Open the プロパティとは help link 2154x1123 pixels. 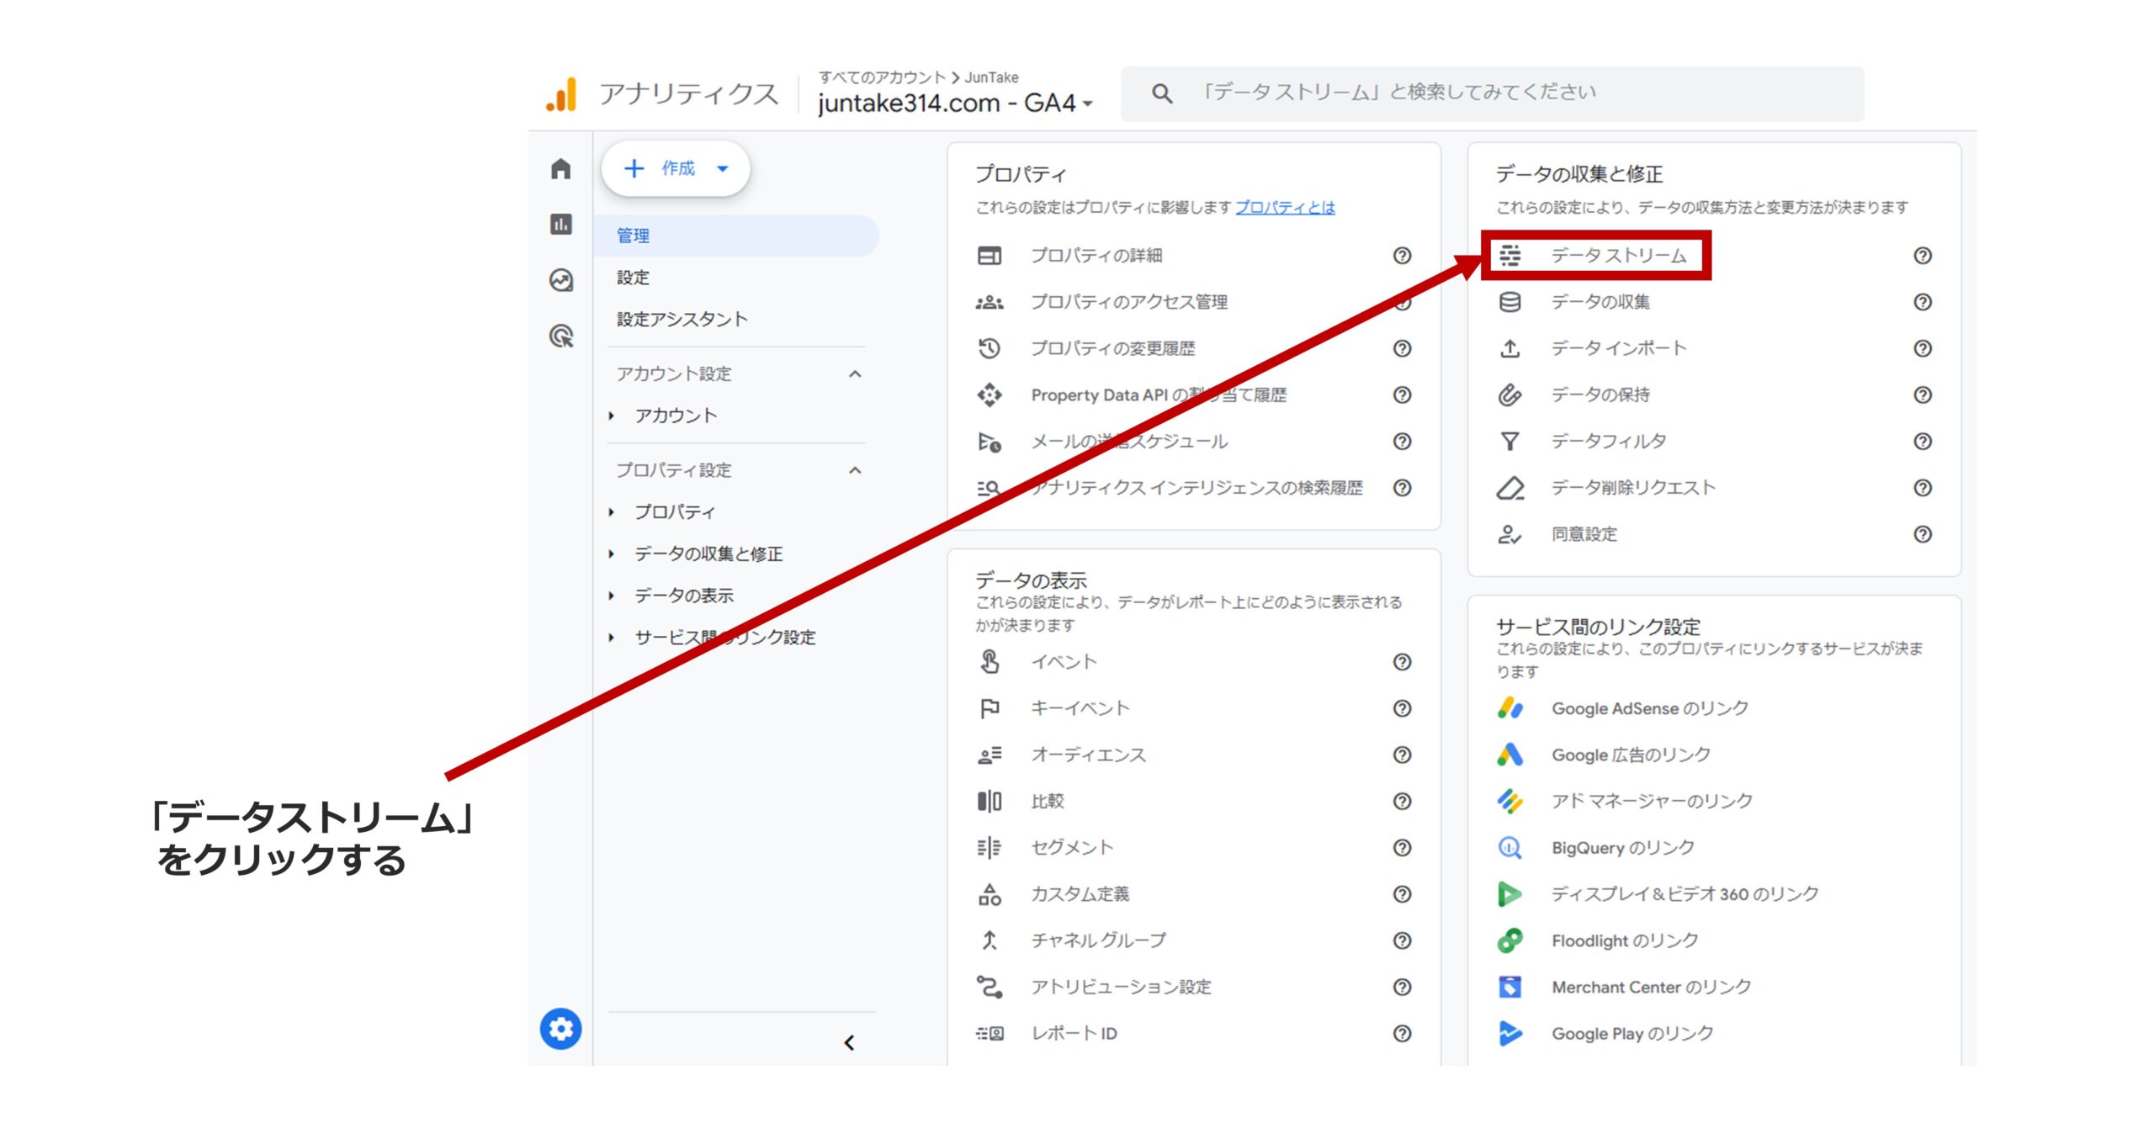click(1286, 208)
